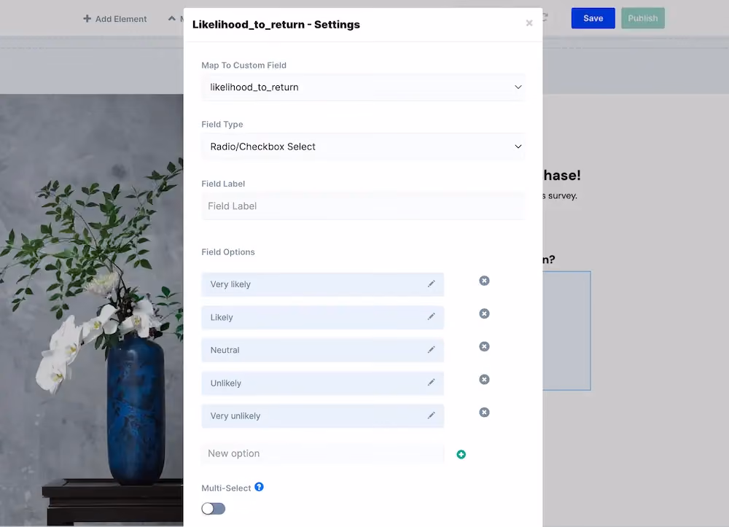Click the Field Label input box
The image size is (729, 527).
[x=364, y=206]
